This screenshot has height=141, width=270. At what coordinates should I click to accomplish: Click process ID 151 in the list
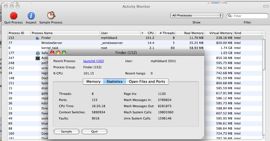click(11, 83)
